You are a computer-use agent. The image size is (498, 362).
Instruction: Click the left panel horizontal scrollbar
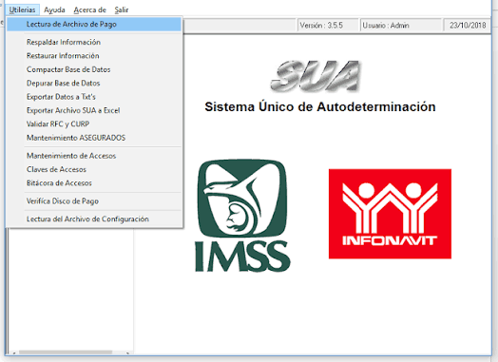(70, 352)
